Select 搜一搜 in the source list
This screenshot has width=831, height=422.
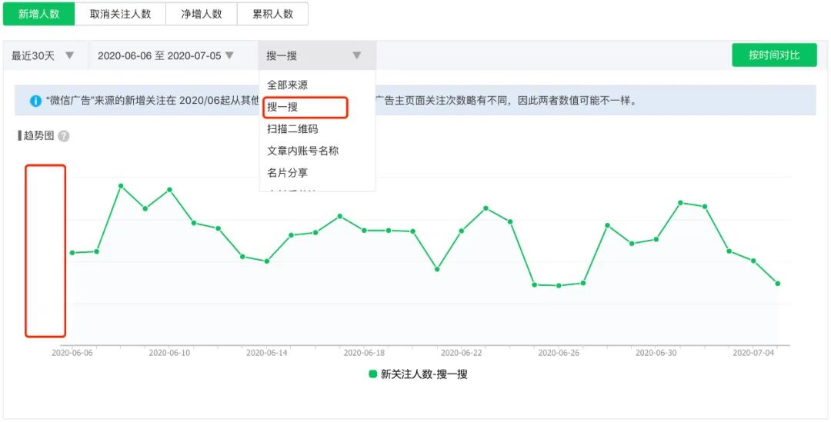(x=282, y=107)
